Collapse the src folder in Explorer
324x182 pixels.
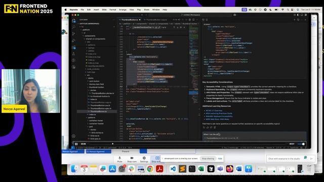coord(88,75)
